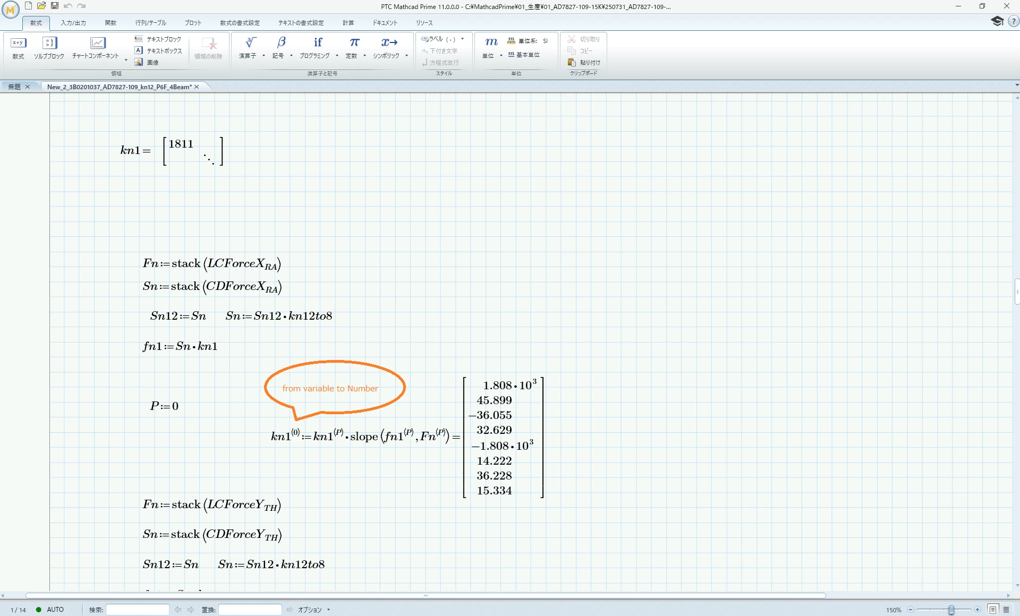The height and width of the screenshot is (616, 1020).
Task: Open the constants (定数) pi icon
Action: point(354,42)
